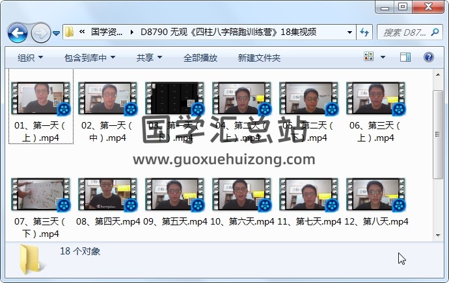Image resolution: width=449 pixels, height=283 pixels.
Task: Select video thumbnail 12、第八天.mp4
Action: coord(375,195)
